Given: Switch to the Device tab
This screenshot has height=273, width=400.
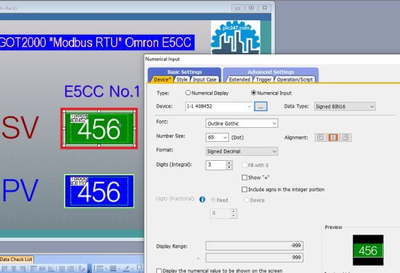Looking at the screenshot, I should (162, 79).
